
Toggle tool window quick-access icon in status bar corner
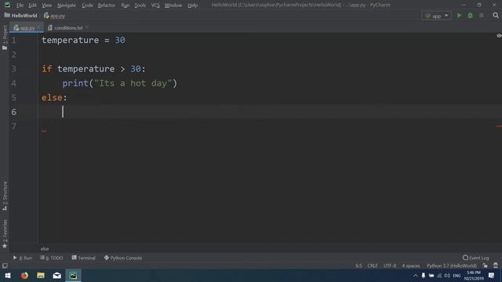tap(5, 266)
